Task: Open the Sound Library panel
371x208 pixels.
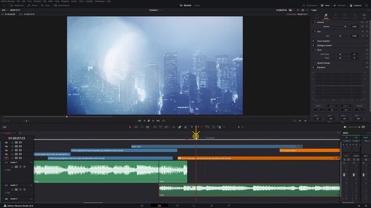Action: [61, 5]
